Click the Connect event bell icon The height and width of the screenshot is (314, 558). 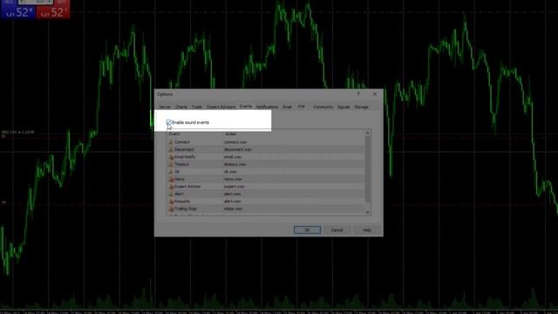point(171,142)
